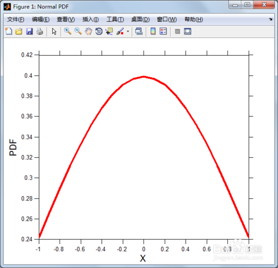
Task: Click the Brush data tool icon
Action: tap(120, 31)
